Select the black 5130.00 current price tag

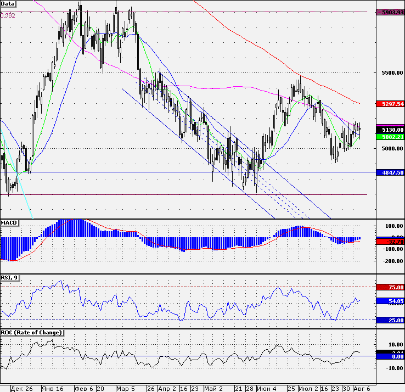point(390,130)
